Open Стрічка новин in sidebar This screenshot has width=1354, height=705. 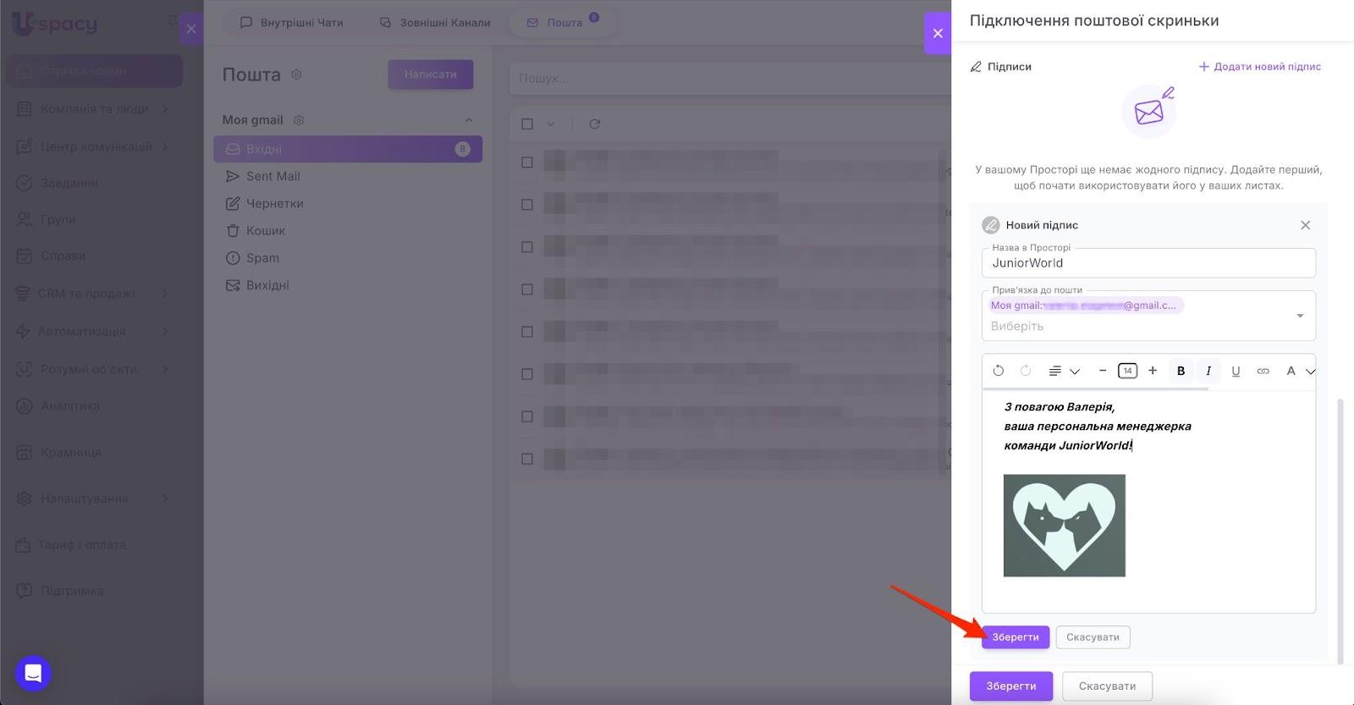click(x=95, y=71)
